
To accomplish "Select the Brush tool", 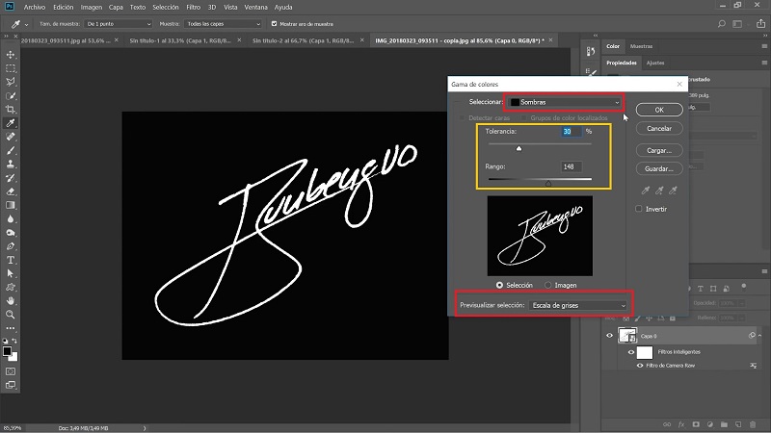I will [x=11, y=151].
